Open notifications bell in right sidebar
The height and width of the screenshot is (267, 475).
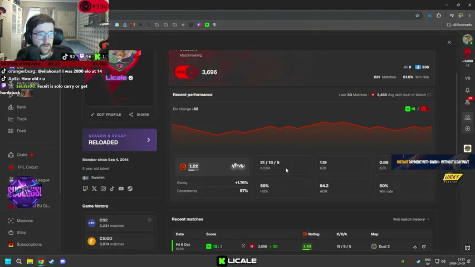[467, 90]
